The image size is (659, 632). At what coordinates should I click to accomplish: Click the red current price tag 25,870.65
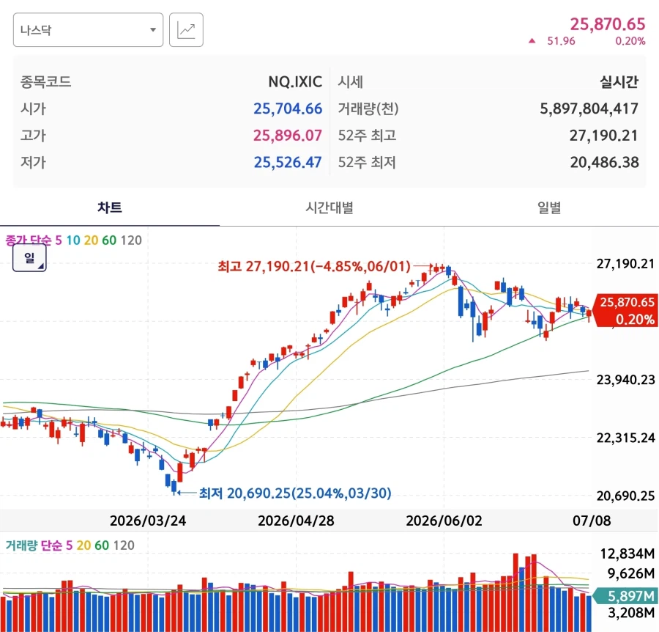[625, 311]
